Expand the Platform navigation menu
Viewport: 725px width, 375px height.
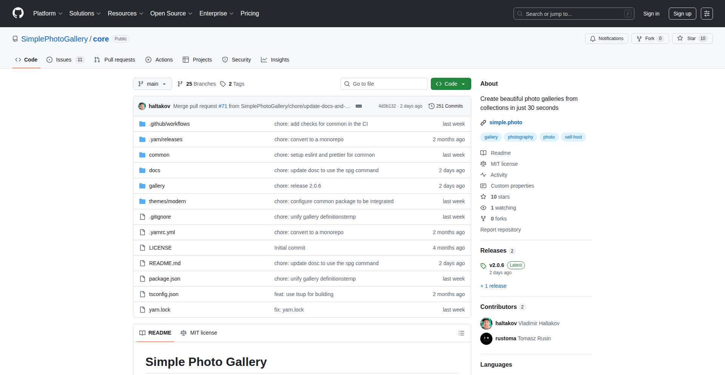[48, 14]
